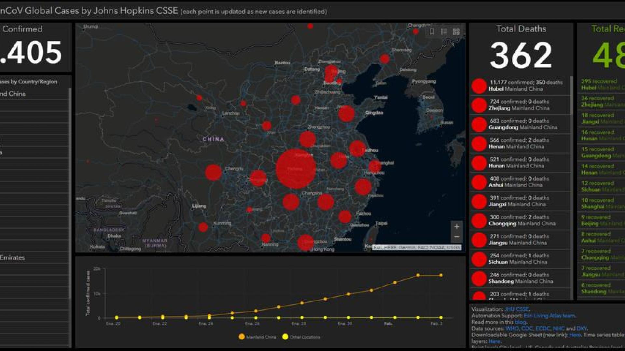This screenshot has width=625, height=351.
Task: Open the Google Sheet 'Here' link
Action: click(575, 335)
